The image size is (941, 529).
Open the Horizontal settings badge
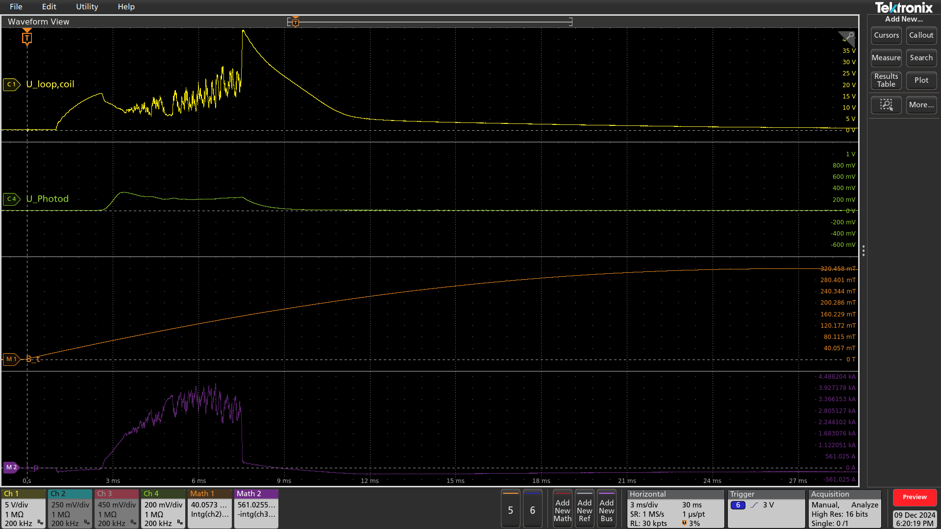pyautogui.click(x=675, y=508)
